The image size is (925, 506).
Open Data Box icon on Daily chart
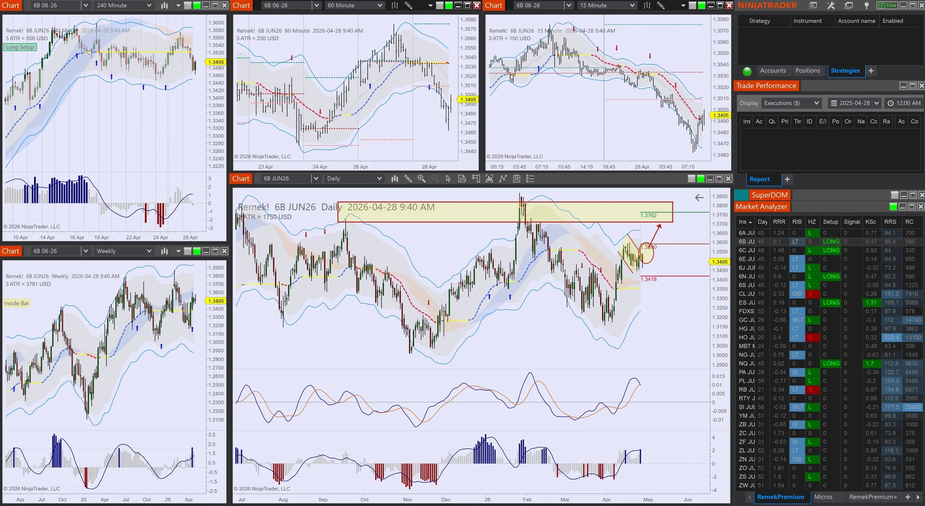click(462, 179)
